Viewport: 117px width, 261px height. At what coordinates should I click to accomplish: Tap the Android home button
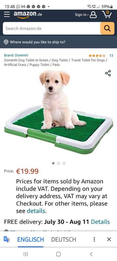coord(58,254)
